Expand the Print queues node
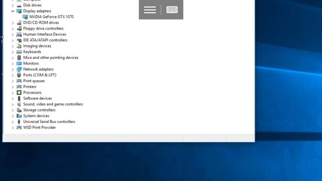 13,81
